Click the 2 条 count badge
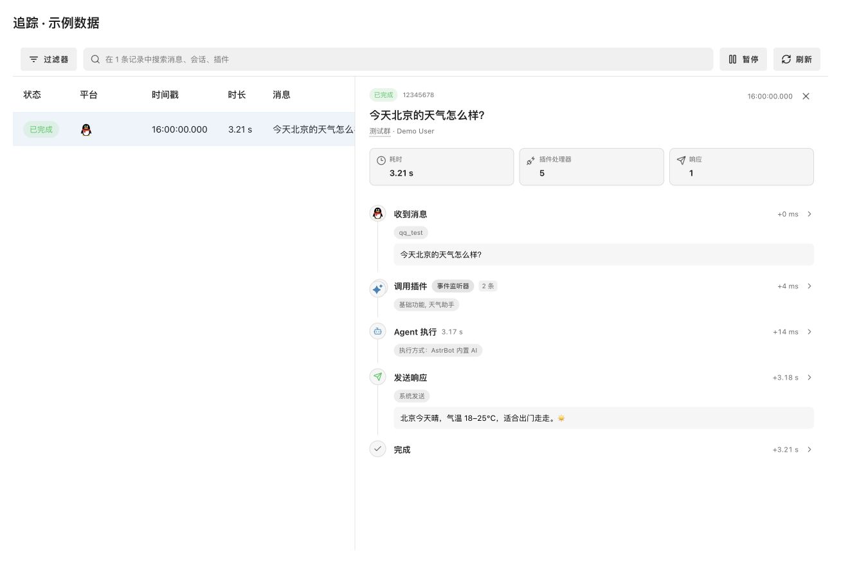This screenshot has width=841, height=563. click(487, 286)
